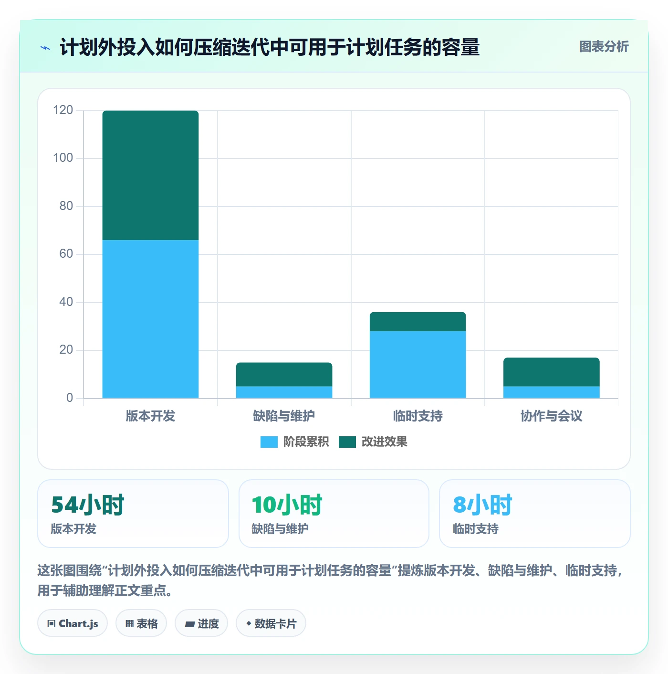Click the 协作与会议 x-axis label
This screenshot has height=674, width=668.
pos(551,416)
